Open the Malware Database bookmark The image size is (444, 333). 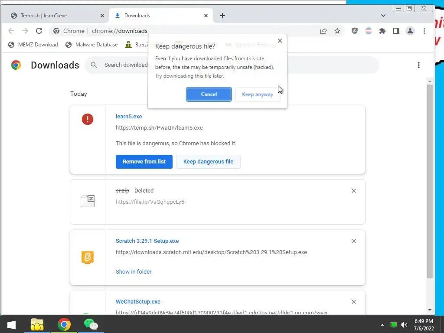pos(91,45)
